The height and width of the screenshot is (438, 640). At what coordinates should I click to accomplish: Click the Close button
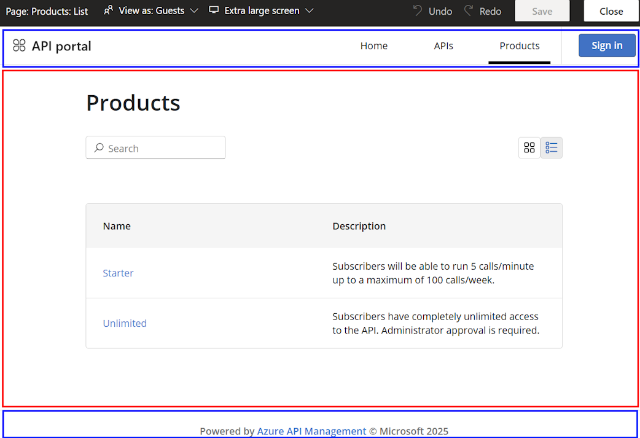click(611, 10)
